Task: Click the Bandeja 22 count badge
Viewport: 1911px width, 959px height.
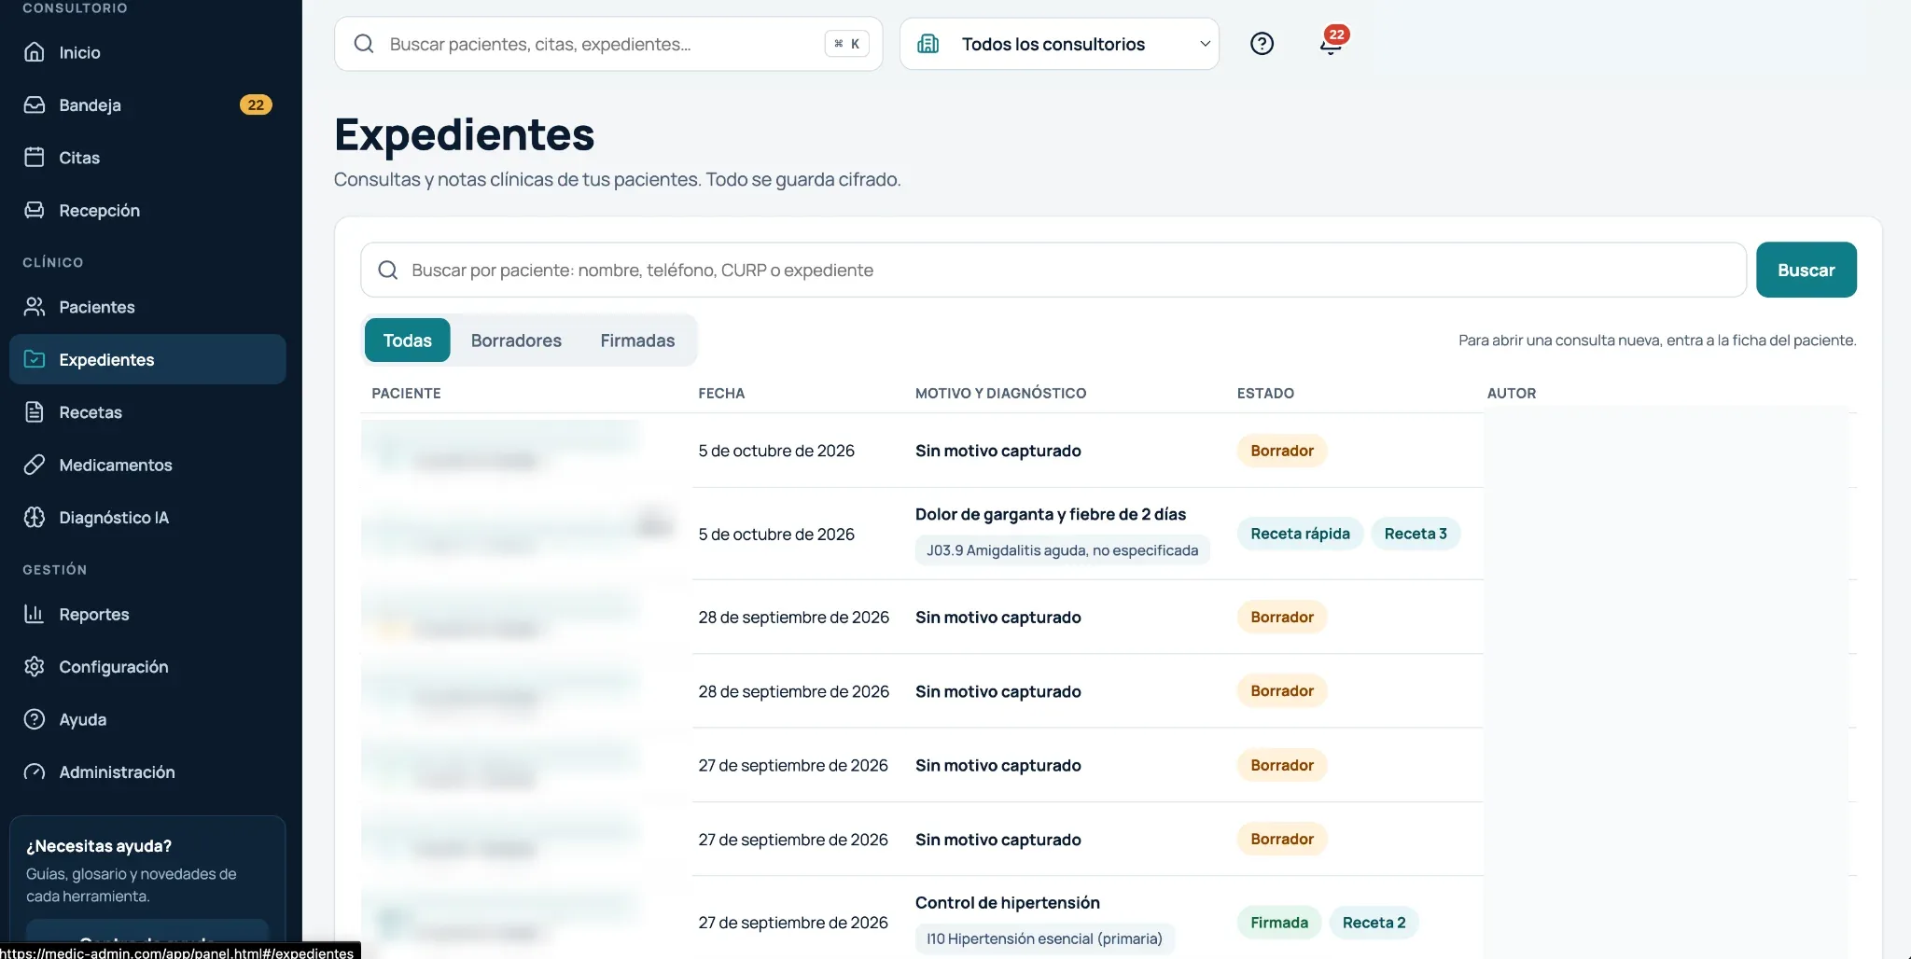Action: tap(256, 104)
